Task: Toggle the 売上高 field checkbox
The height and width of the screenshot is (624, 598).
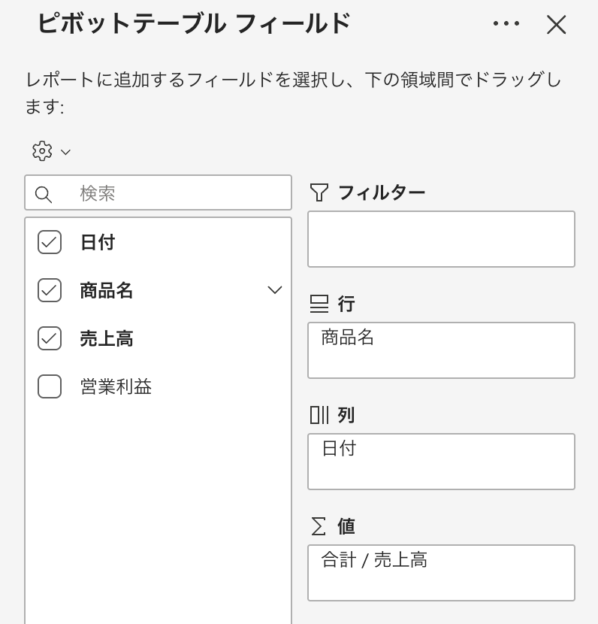Action: pyautogui.click(x=50, y=338)
